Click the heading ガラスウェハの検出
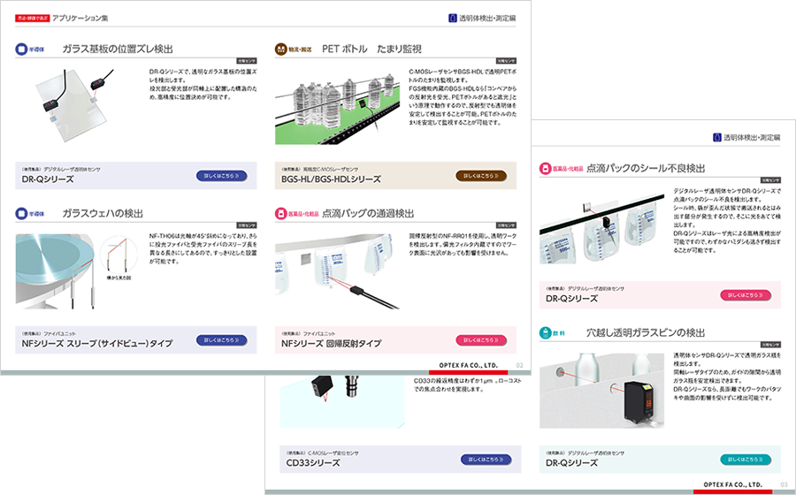The image size is (796, 495). point(103,214)
